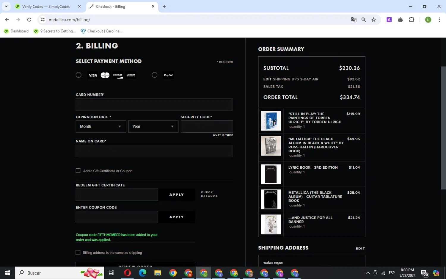The image size is (446, 279).
Task: Click the PayPal logo
Action: click(168, 75)
